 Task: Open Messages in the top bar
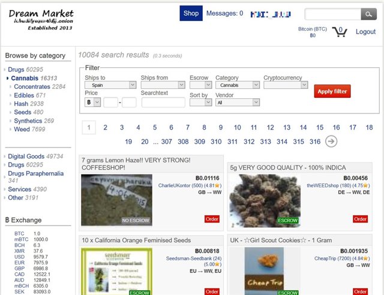224,13
